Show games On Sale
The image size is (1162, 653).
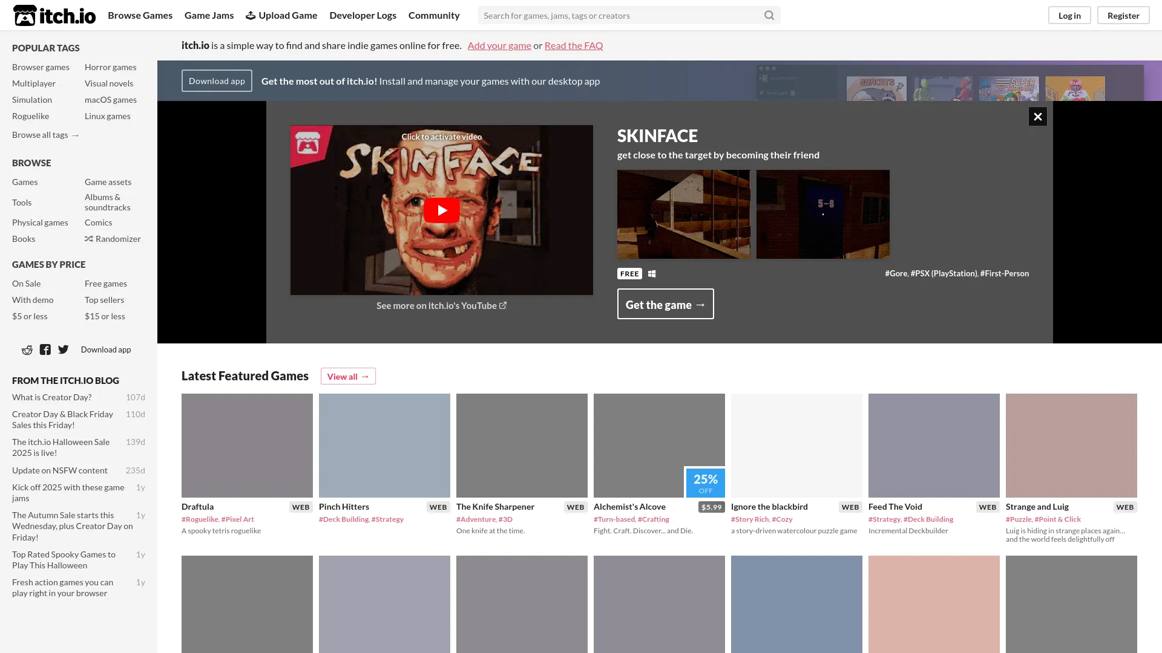click(27, 284)
